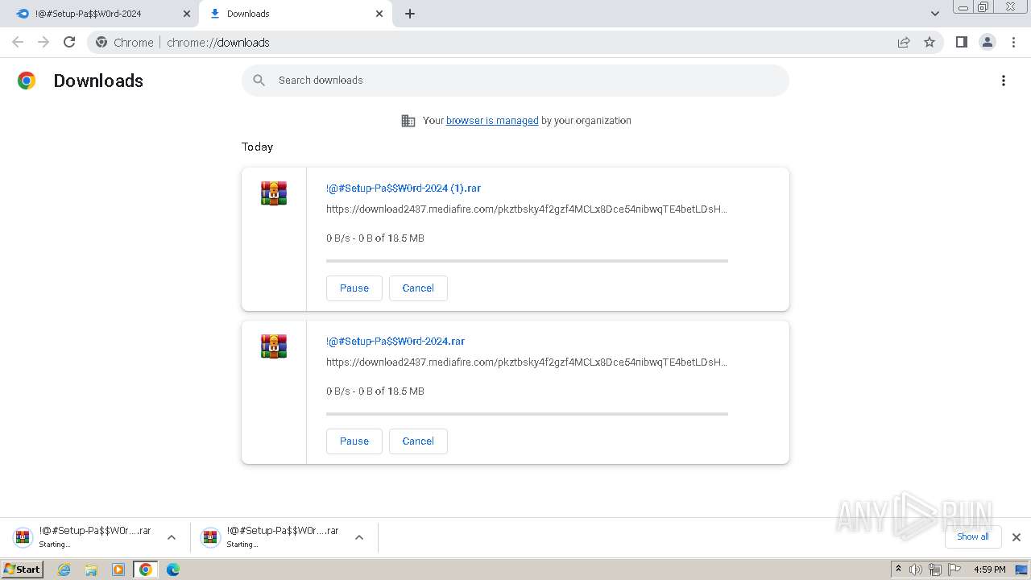Open the tab search dropdown
Viewport: 1031px width, 580px height.
934,14
